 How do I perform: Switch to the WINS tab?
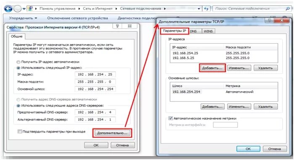point(208,31)
